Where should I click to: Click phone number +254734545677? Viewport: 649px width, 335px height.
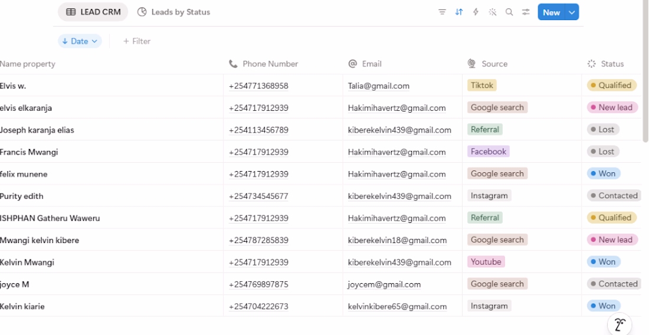[x=258, y=196]
